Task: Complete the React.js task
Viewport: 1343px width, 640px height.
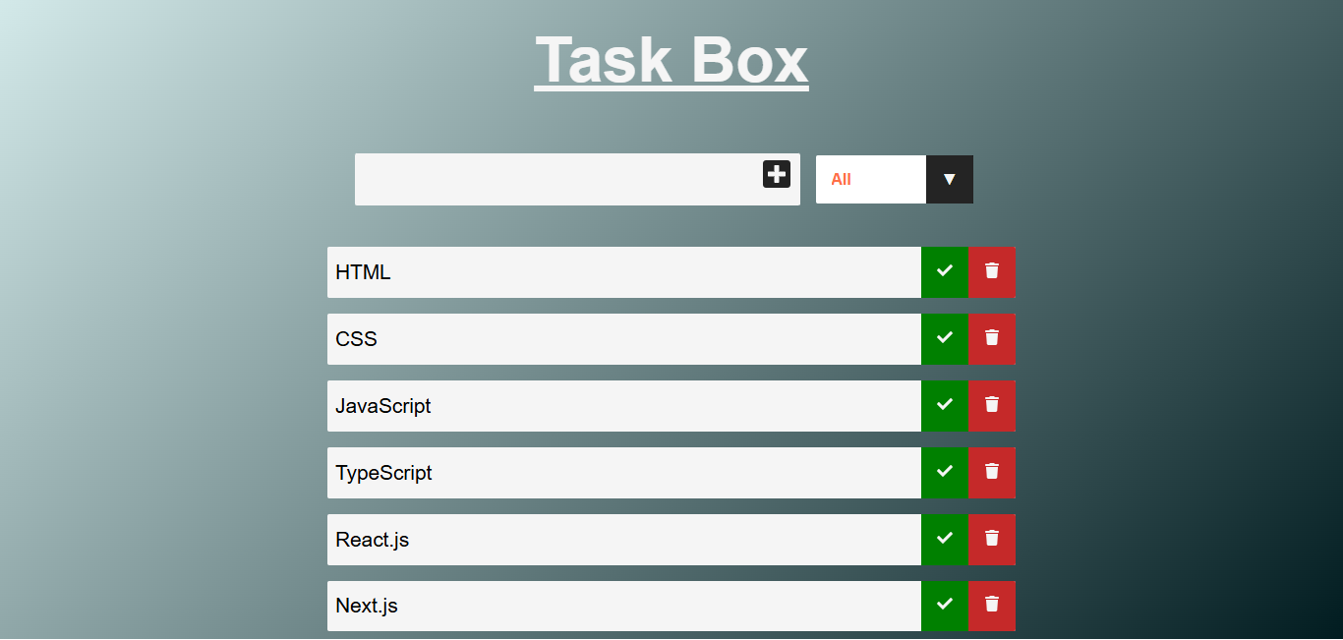Action: point(945,539)
